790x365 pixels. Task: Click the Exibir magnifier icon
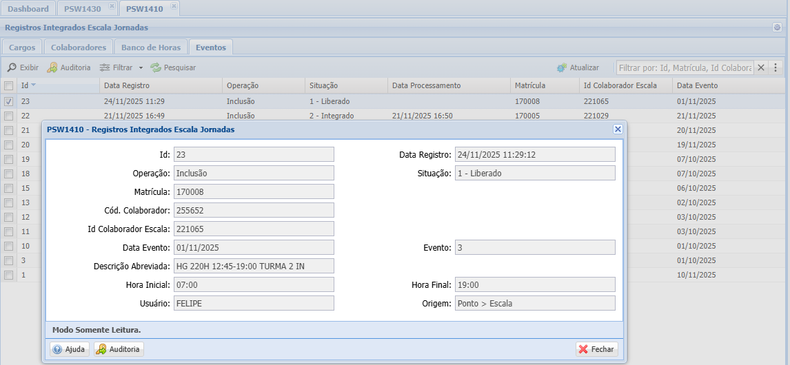click(12, 67)
